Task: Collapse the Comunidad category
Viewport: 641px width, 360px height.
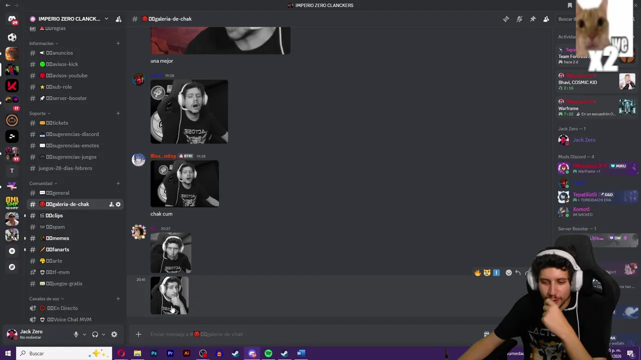Action: (43, 183)
